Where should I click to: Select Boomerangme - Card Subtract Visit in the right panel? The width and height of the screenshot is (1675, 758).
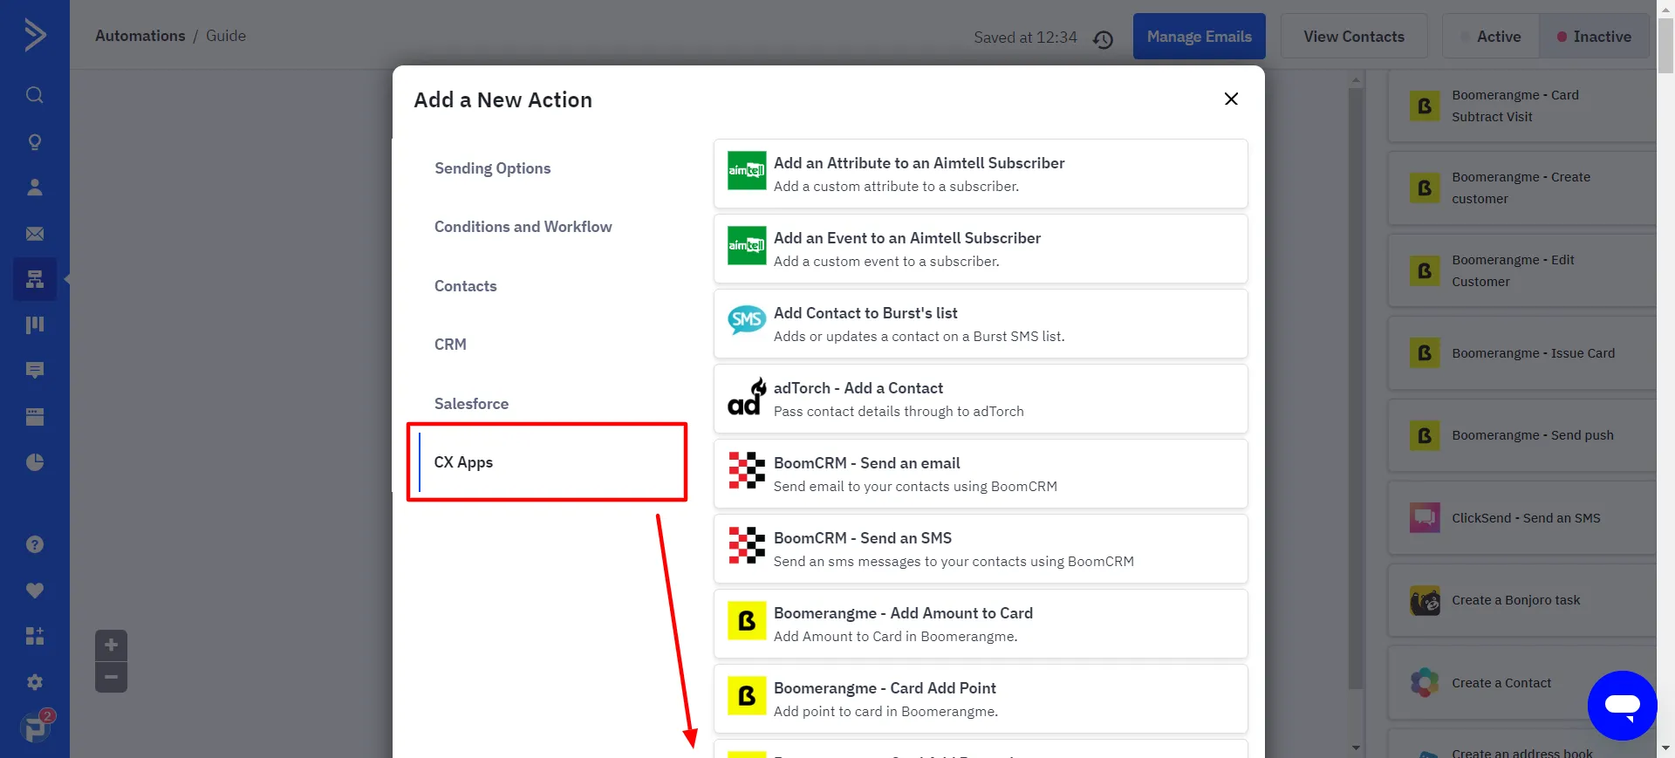click(1522, 106)
